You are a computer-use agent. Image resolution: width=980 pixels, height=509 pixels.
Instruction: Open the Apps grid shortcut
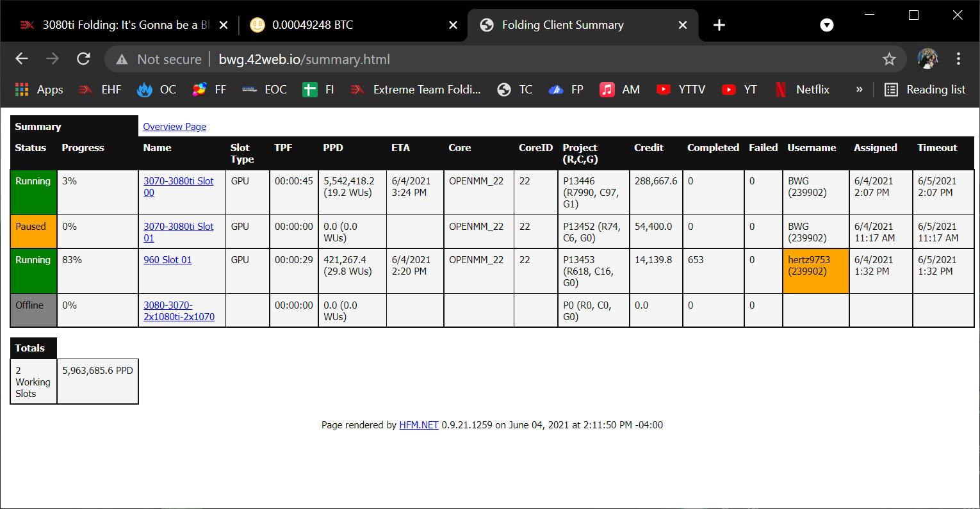tap(39, 90)
